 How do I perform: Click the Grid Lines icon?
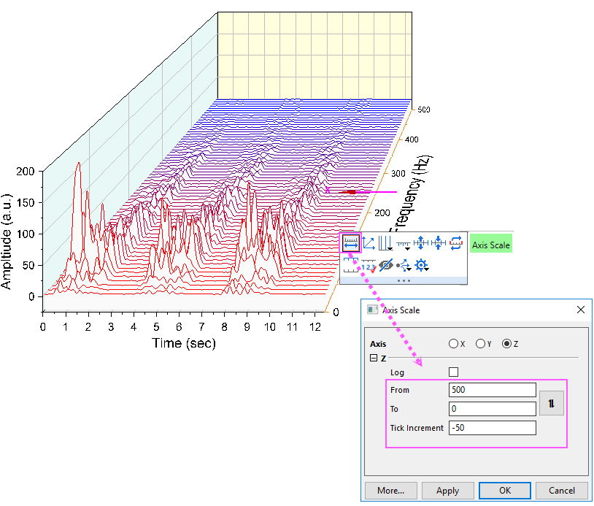[x=385, y=242]
